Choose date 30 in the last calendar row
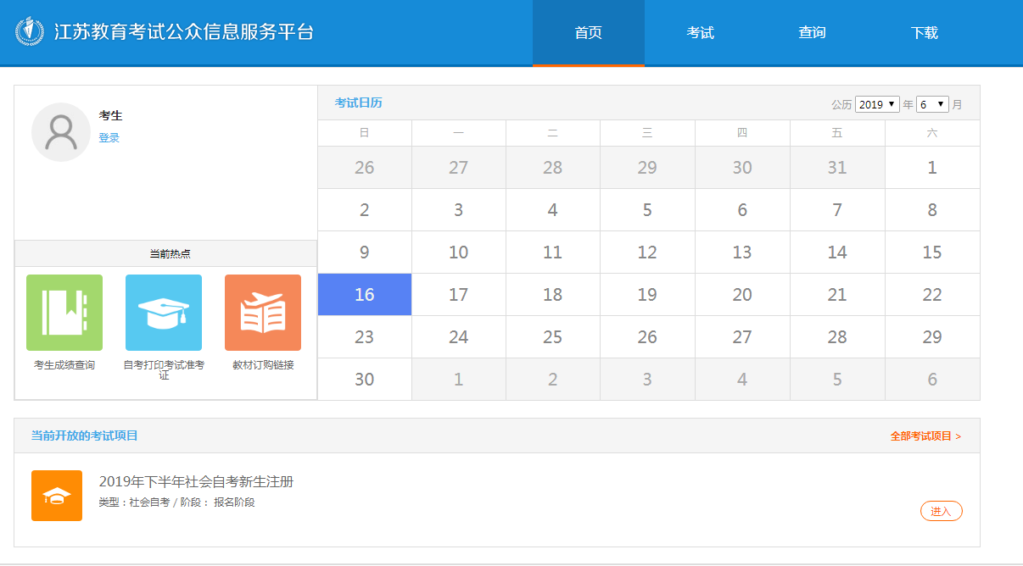The image size is (1023, 566). 365,380
